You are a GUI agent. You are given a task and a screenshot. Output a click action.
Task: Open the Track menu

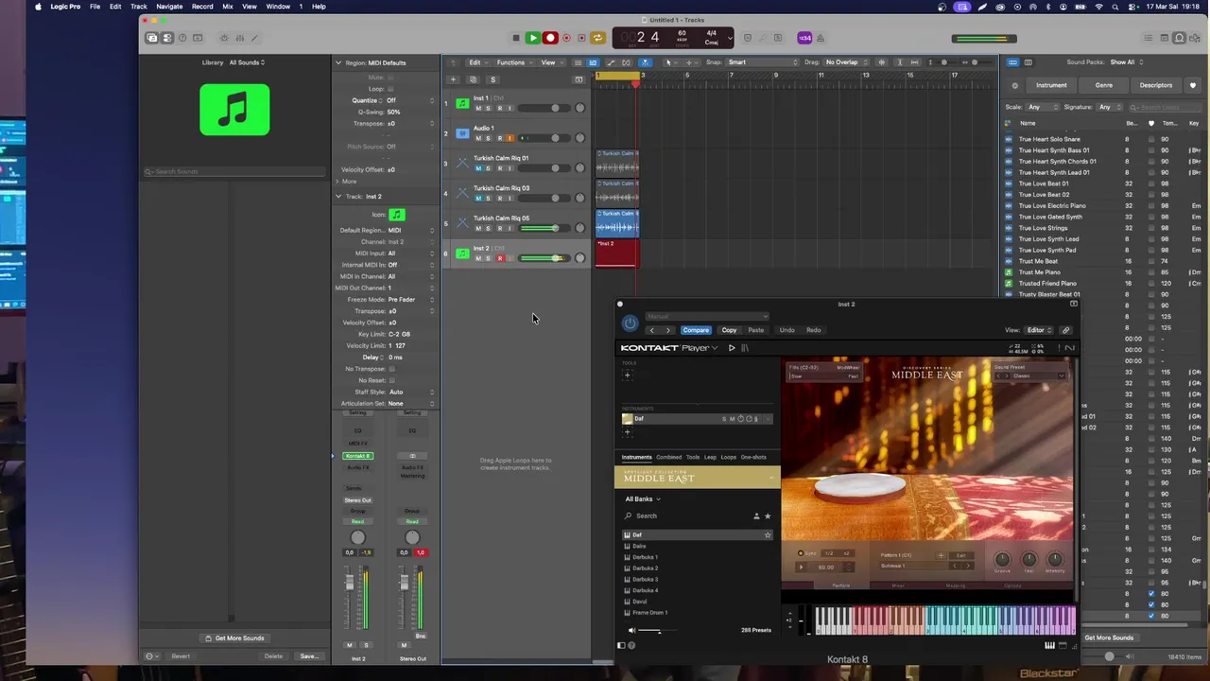[x=138, y=7]
